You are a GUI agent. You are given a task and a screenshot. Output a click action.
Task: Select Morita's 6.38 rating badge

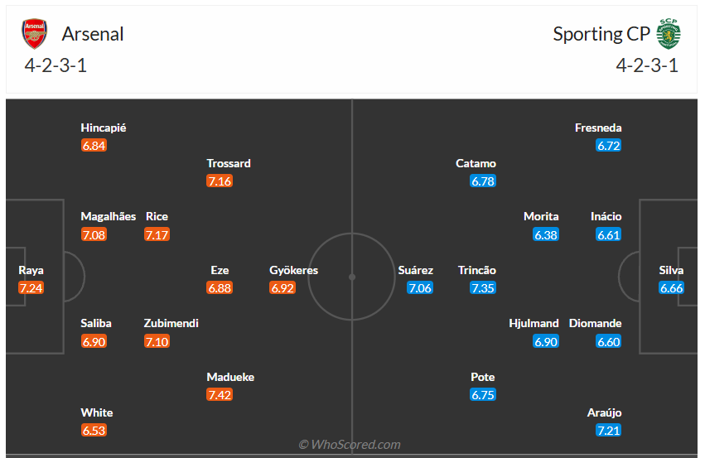click(546, 234)
